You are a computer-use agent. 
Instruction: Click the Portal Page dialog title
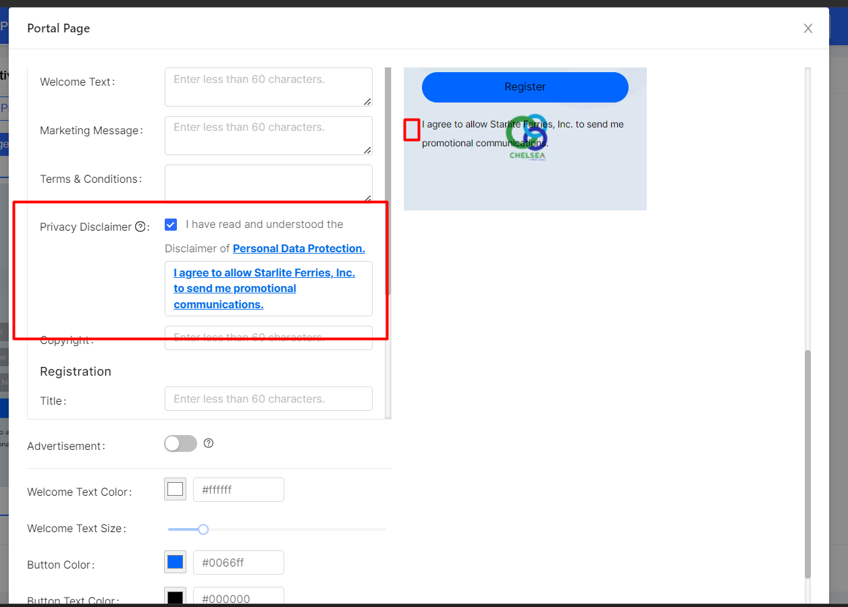tap(59, 28)
